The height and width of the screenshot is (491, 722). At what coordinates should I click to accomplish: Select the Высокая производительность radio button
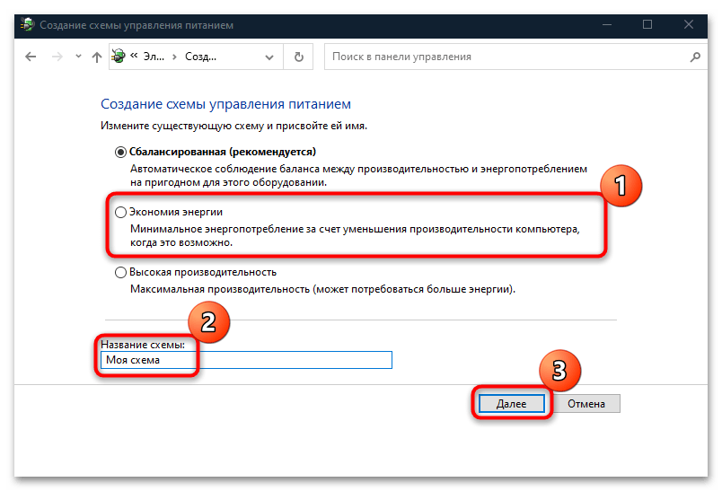pos(121,272)
